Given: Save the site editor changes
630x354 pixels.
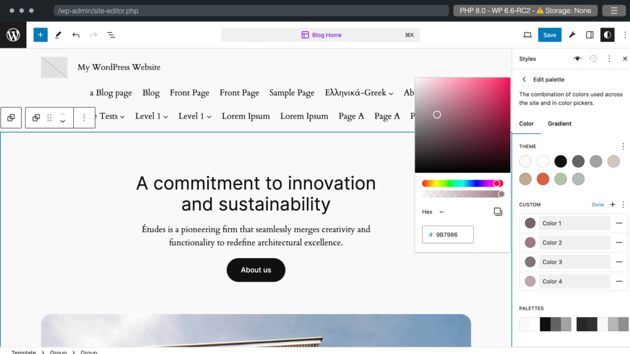Looking at the screenshot, I should (x=549, y=35).
